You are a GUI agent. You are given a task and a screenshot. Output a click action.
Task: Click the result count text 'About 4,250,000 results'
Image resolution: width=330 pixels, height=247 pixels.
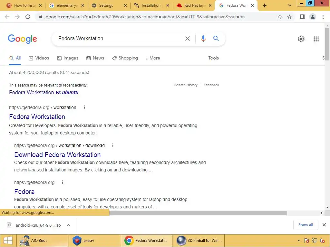(34, 72)
